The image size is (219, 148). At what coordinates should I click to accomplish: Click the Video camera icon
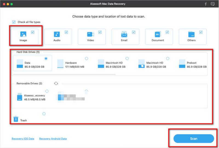(90, 34)
